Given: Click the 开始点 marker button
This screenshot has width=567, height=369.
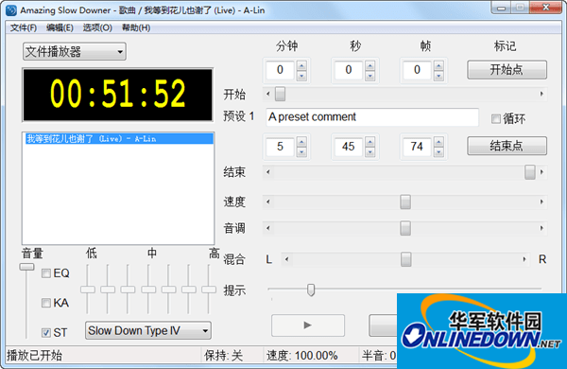Looking at the screenshot, I should pos(507,69).
